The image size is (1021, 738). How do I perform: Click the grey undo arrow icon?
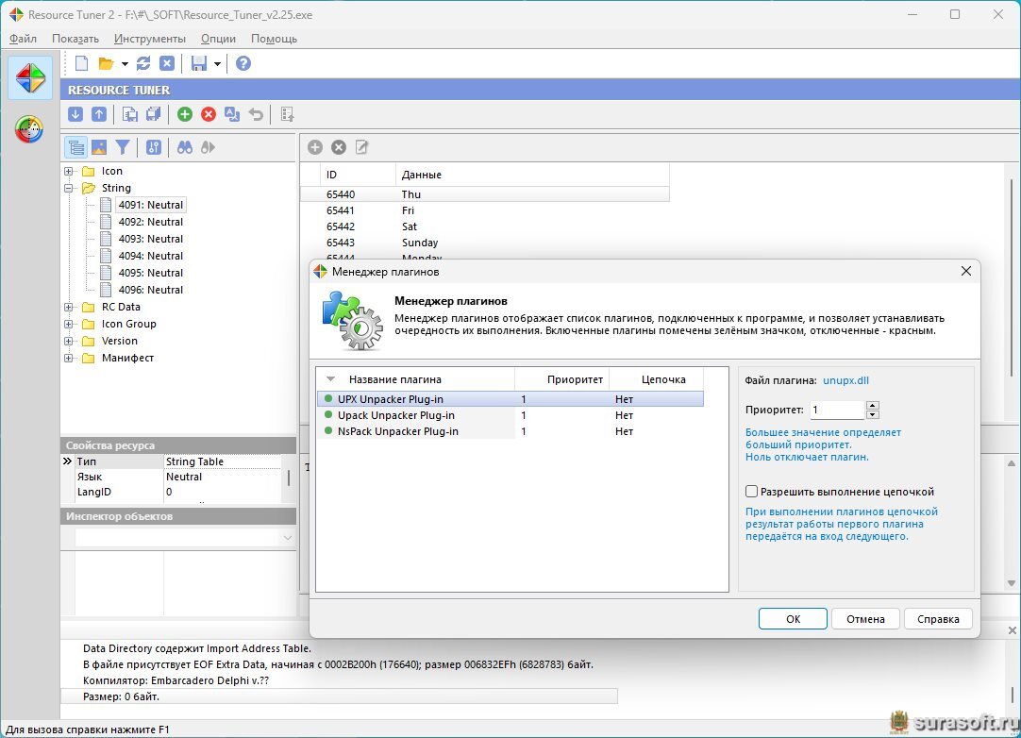[256, 114]
